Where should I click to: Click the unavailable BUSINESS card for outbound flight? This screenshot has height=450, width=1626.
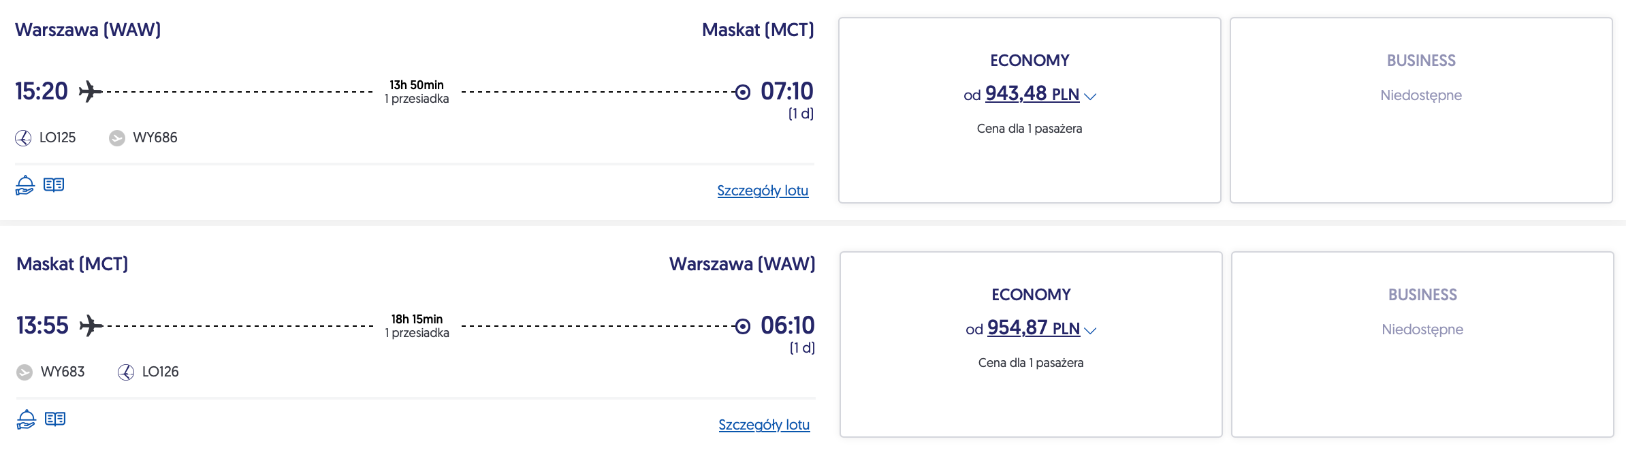[1421, 110]
